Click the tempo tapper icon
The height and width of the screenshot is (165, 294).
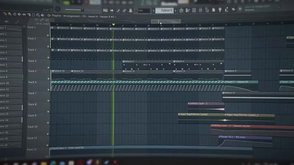tap(226, 9)
